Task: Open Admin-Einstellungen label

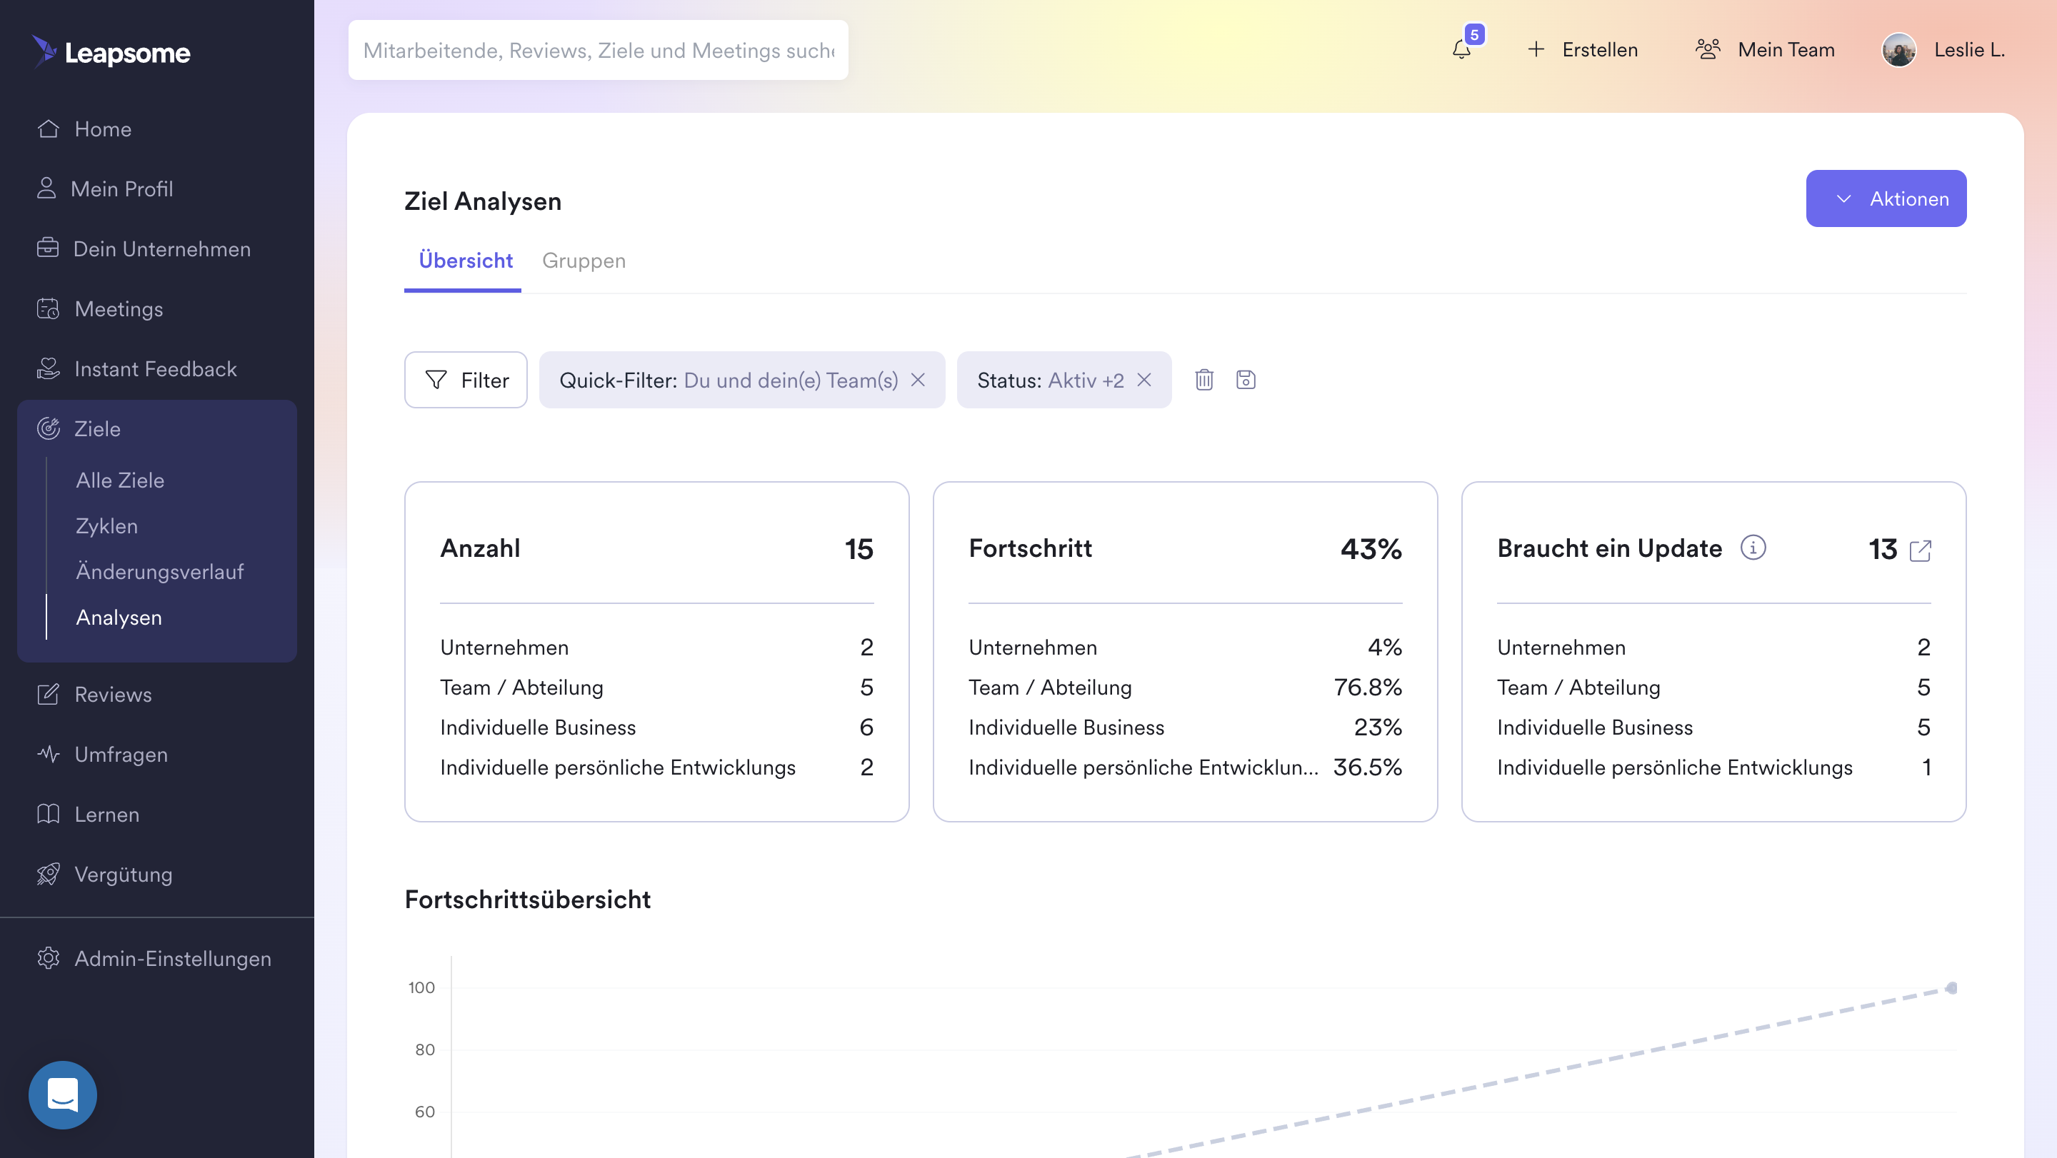Action: pyautogui.click(x=172, y=957)
